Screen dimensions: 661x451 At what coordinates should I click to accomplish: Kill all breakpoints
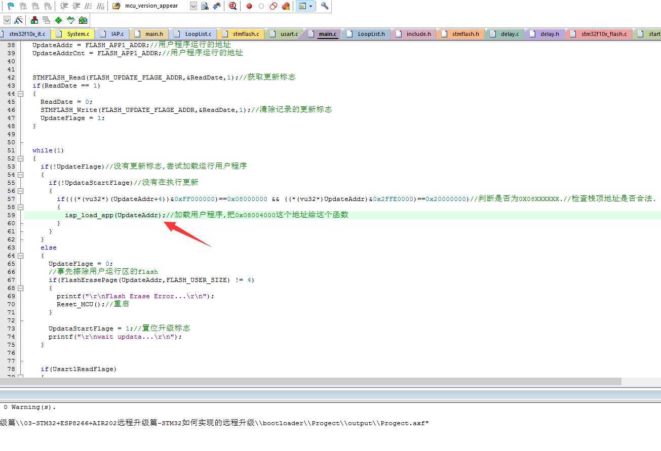(x=286, y=6)
